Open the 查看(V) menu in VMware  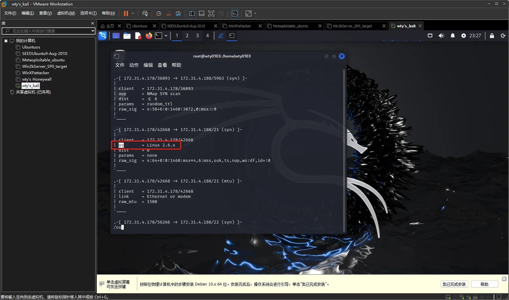click(x=45, y=13)
